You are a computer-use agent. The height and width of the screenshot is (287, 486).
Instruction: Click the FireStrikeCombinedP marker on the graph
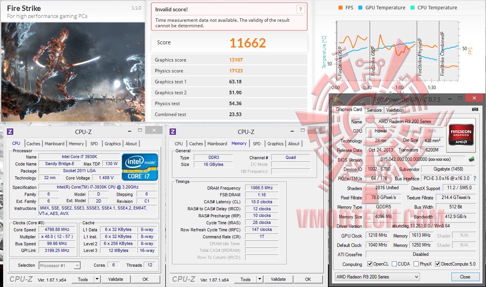(442, 54)
